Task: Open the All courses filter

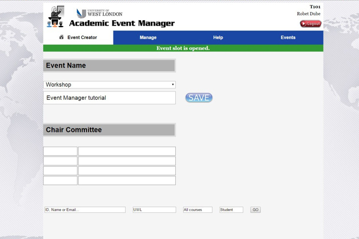Action: coord(198,210)
